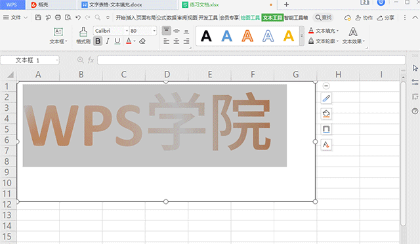Screen dimensions: 420x244
Task: Click the save icon in the quick toolbar
Action: tap(38, 18)
